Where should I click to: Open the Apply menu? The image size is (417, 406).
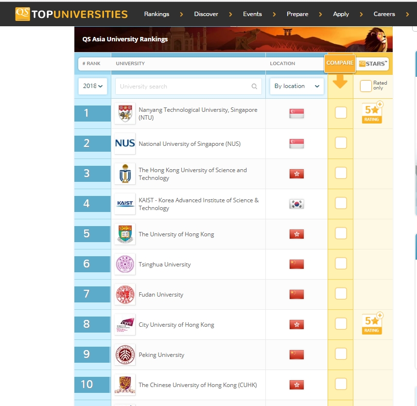tap(341, 14)
